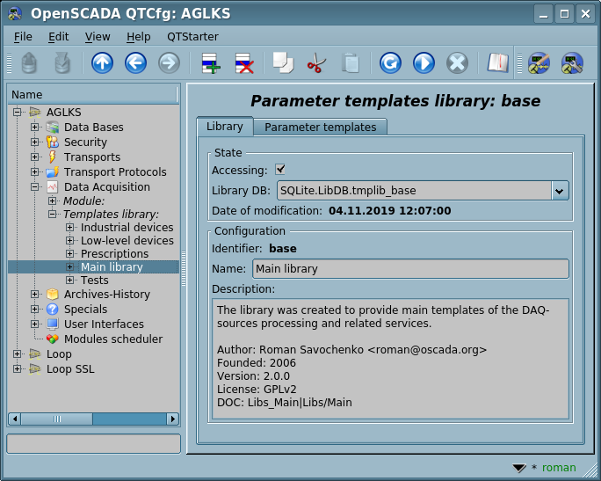601x481 pixels.
Task: Expand the Industrial devices node
Action: point(69,228)
